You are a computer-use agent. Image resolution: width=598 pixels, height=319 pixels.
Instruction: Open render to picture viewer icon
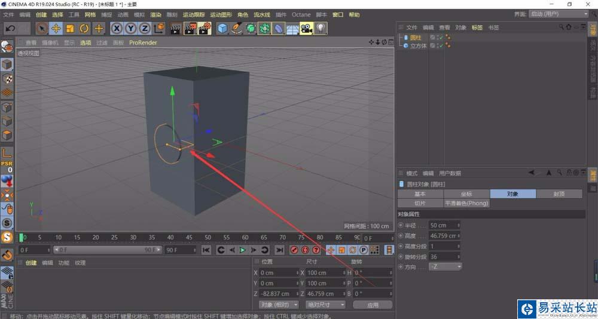pos(190,29)
